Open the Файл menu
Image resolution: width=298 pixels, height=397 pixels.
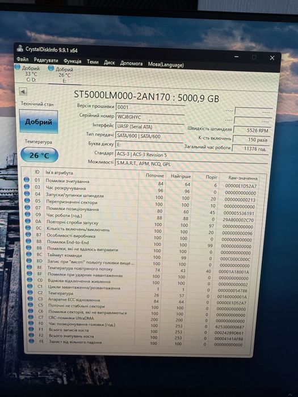click(x=23, y=59)
